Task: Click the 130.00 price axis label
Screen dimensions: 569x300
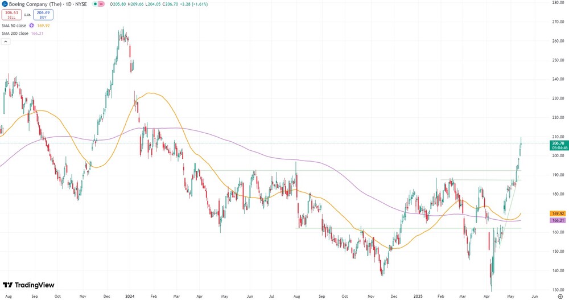Action: [558, 290]
